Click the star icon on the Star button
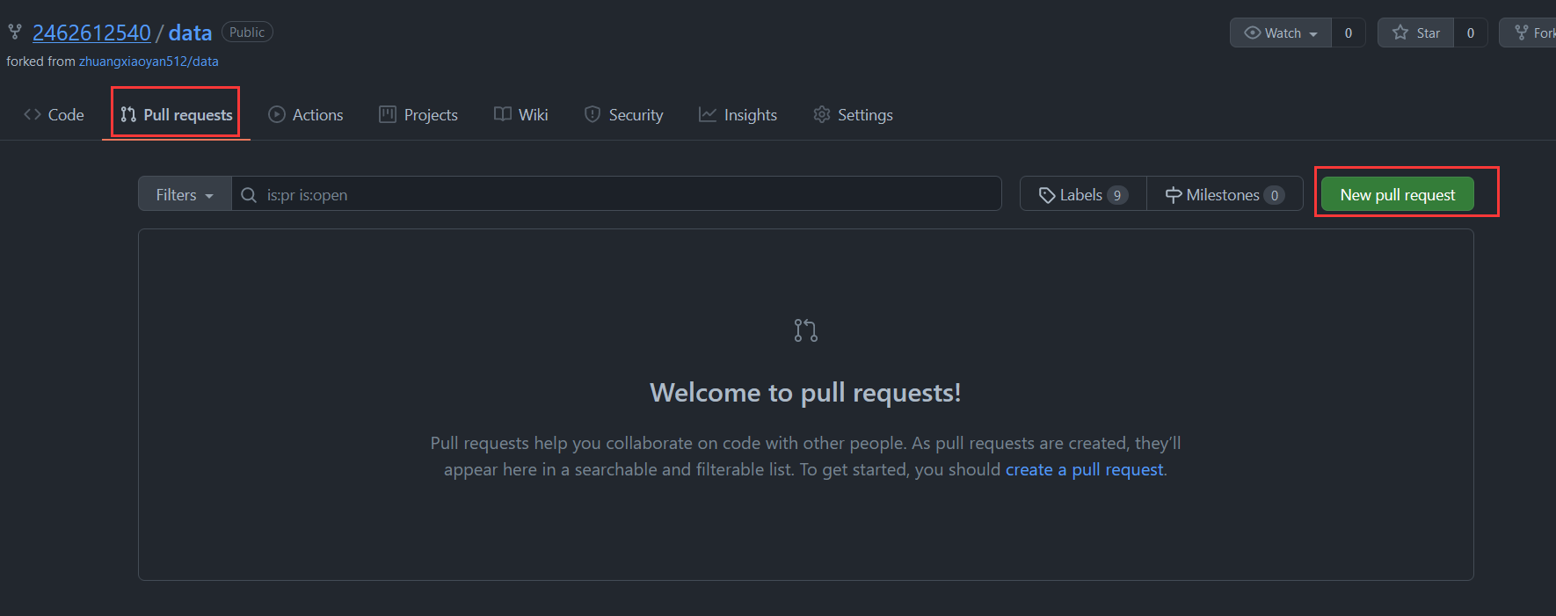This screenshot has width=1556, height=616. (x=1400, y=33)
